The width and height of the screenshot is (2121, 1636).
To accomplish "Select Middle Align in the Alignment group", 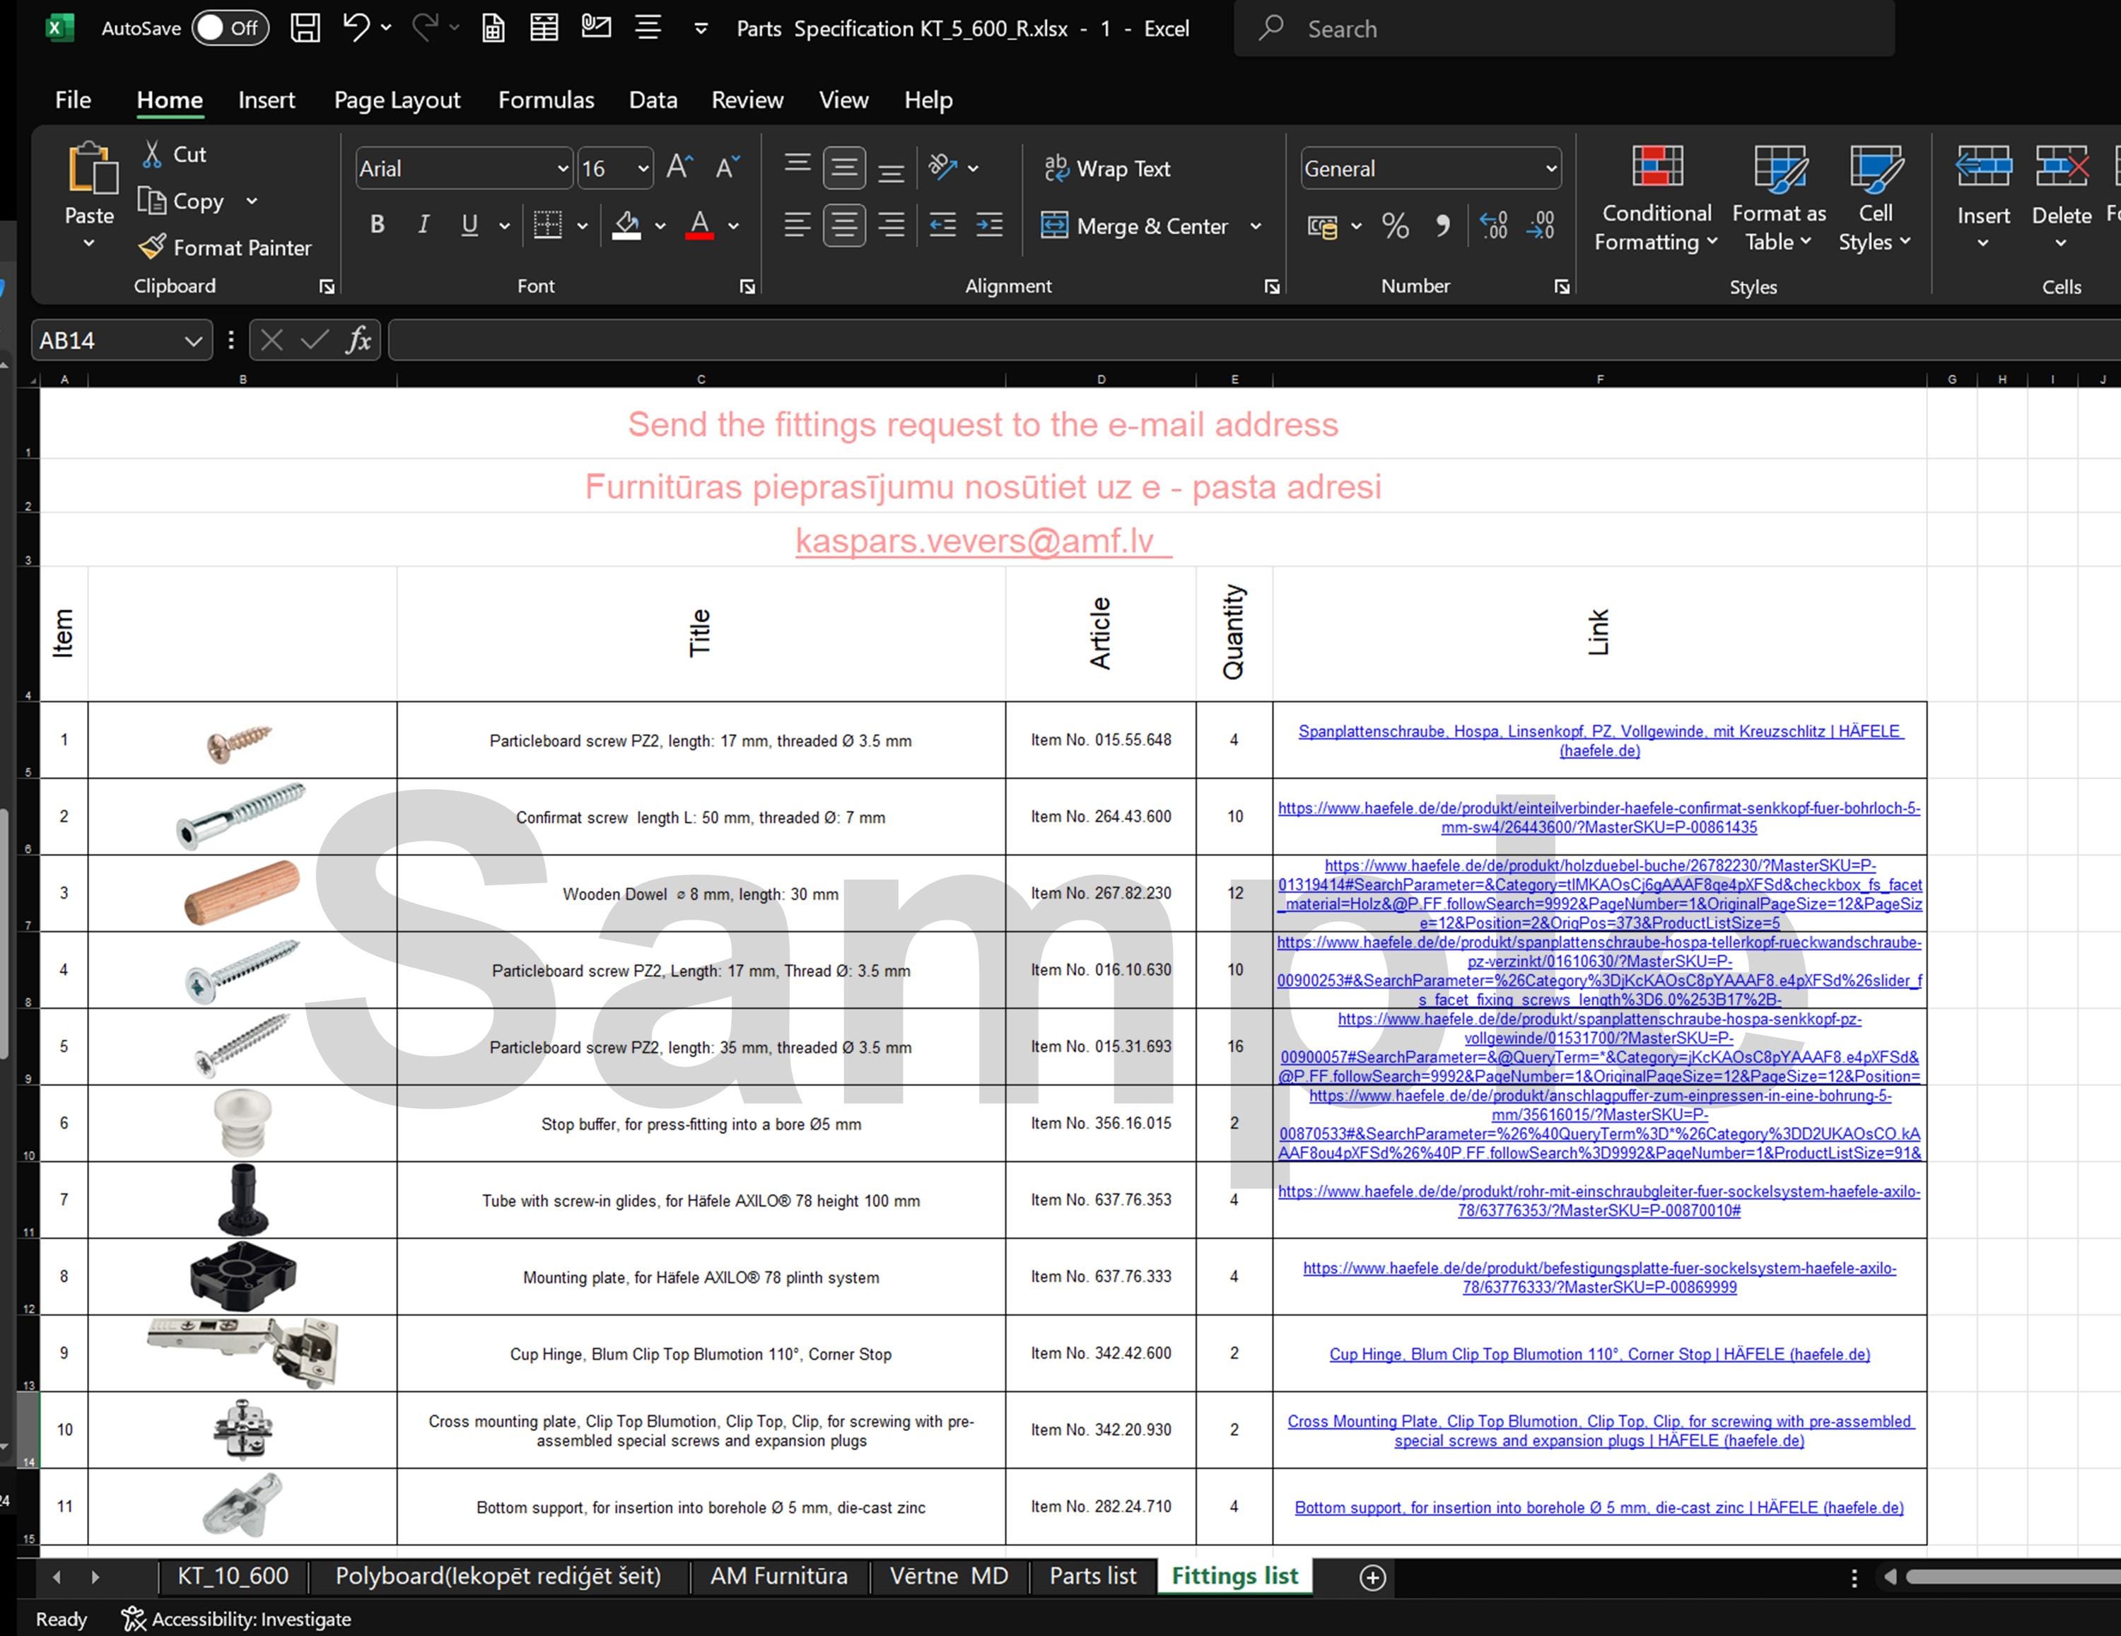I will tap(844, 168).
